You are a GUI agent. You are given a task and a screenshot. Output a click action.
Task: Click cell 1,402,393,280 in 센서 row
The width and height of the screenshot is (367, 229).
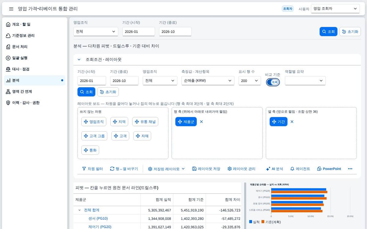[x=190, y=219]
